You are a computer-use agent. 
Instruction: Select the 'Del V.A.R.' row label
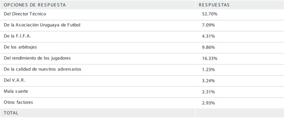point(15,80)
